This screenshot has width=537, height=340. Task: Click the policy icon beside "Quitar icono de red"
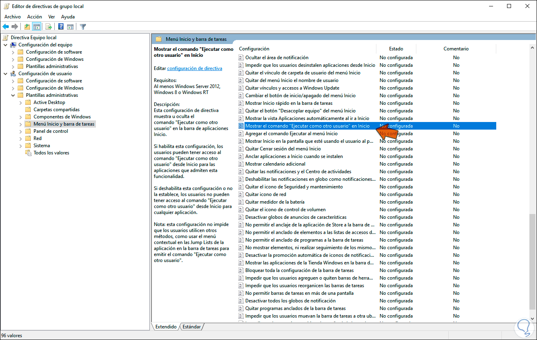click(x=241, y=194)
